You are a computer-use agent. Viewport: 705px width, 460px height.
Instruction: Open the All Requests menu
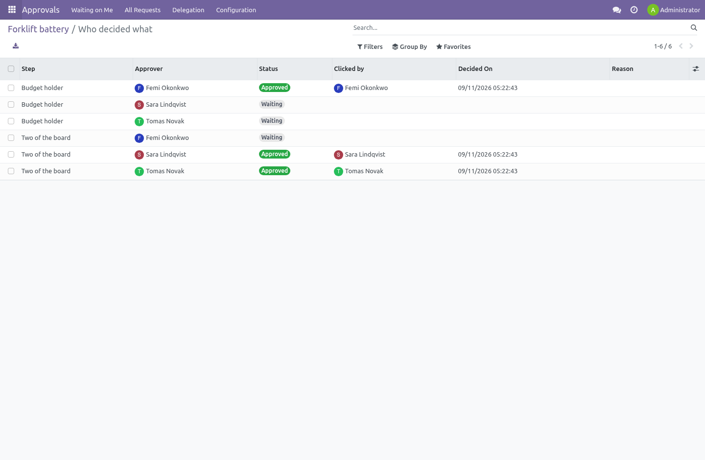142,10
